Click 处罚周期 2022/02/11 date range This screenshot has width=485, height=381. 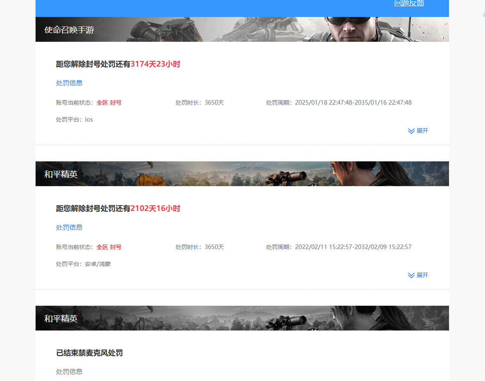coord(339,247)
